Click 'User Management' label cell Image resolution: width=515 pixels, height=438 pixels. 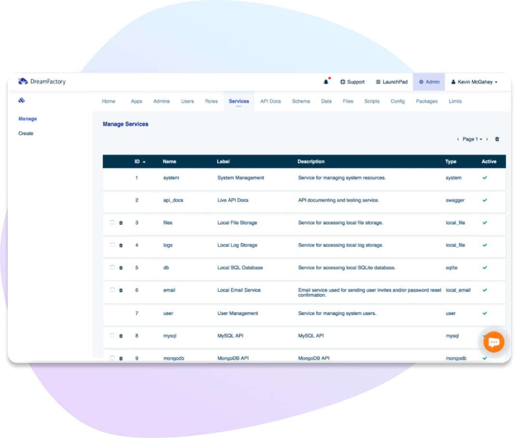(x=238, y=314)
